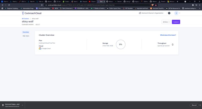Expand the Actions dropdown

pos(166,22)
